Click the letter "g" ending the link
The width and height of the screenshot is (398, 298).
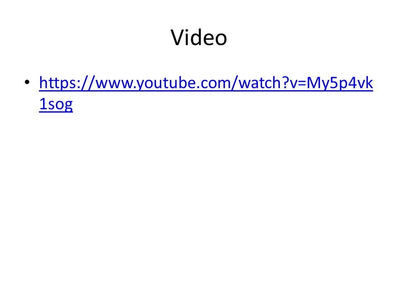coord(68,106)
